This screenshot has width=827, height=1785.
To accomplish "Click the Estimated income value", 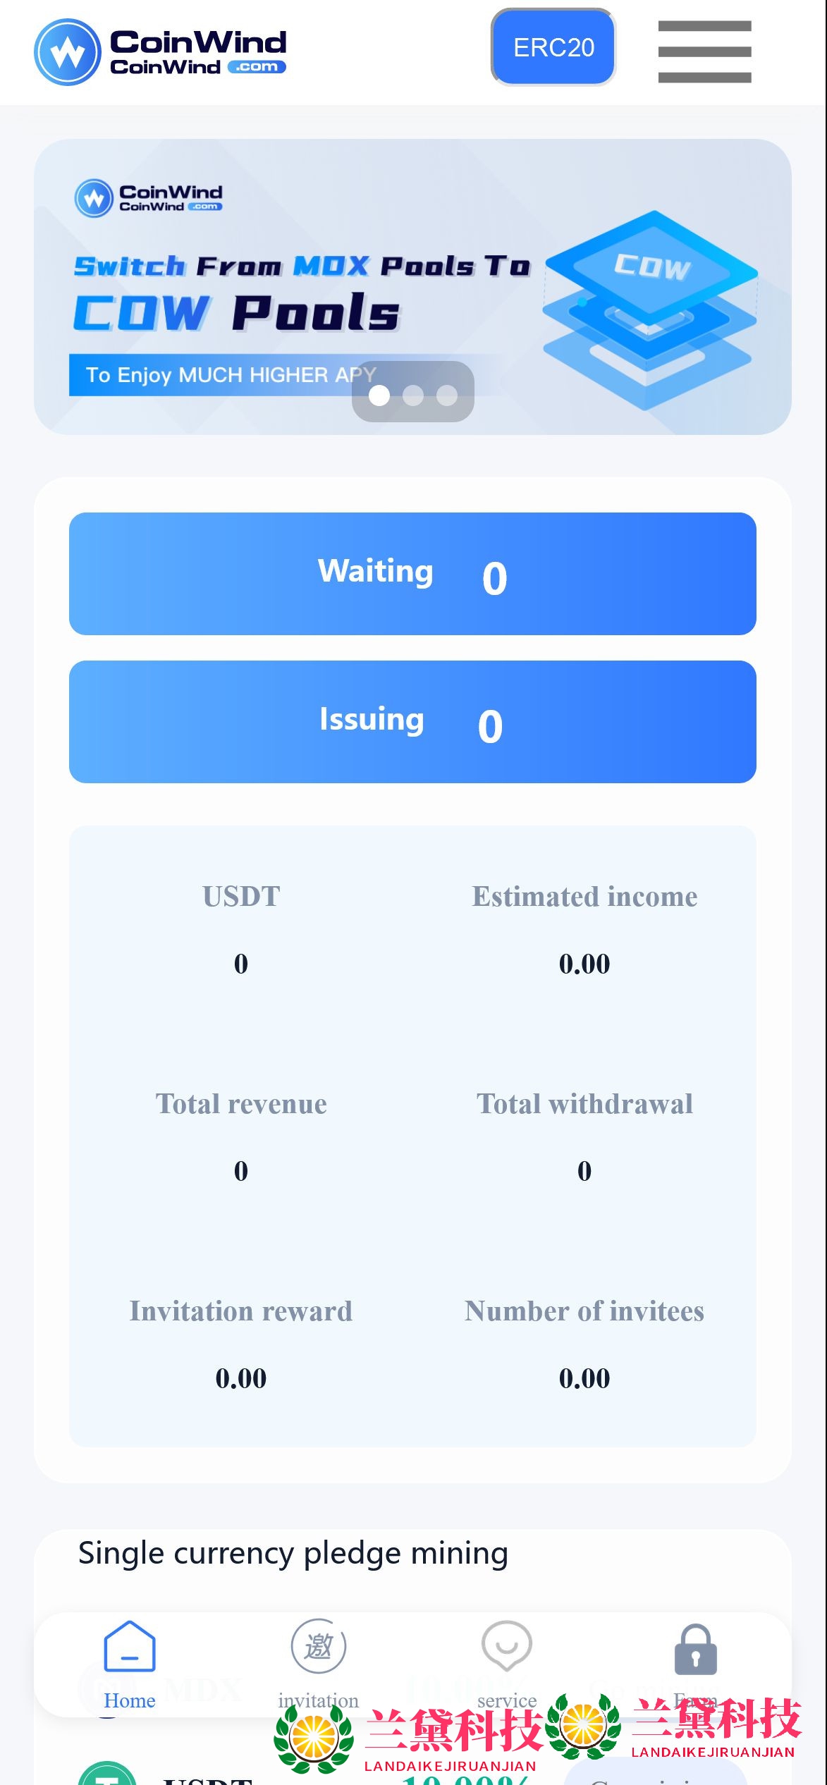I will (584, 964).
